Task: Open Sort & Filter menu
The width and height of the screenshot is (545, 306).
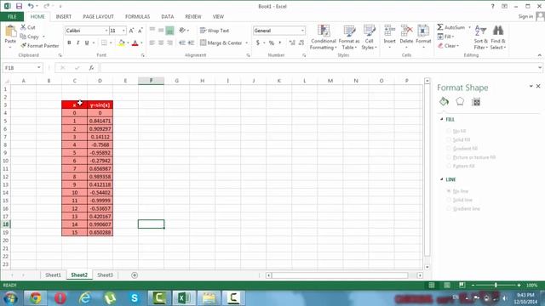Action: coord(480,37)
